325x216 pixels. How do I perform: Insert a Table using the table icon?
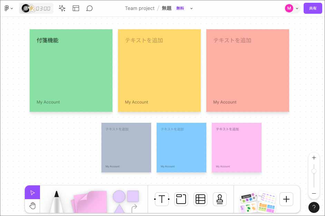click(x=200, y=199)
